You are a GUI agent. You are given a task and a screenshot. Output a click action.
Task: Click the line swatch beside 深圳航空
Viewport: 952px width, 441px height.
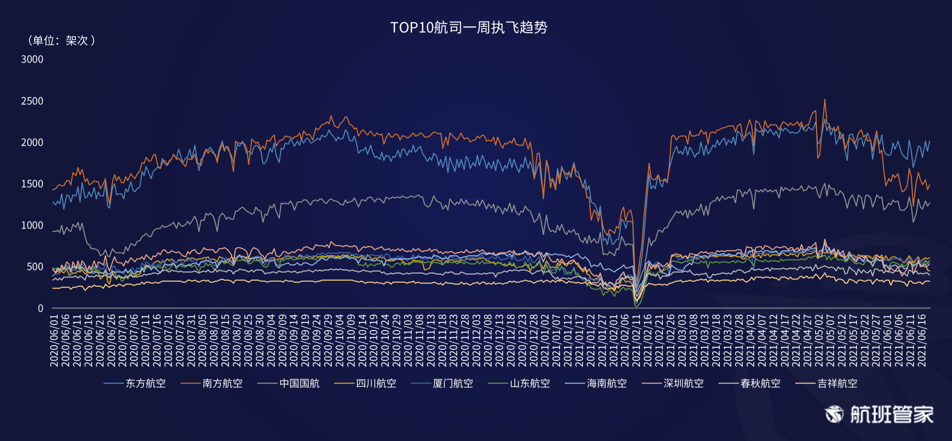[652, 384]
